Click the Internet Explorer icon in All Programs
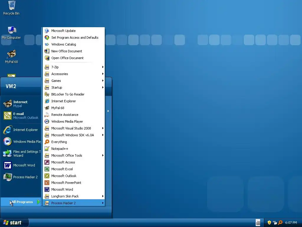 pyautogui.click(x=47, y=101)
